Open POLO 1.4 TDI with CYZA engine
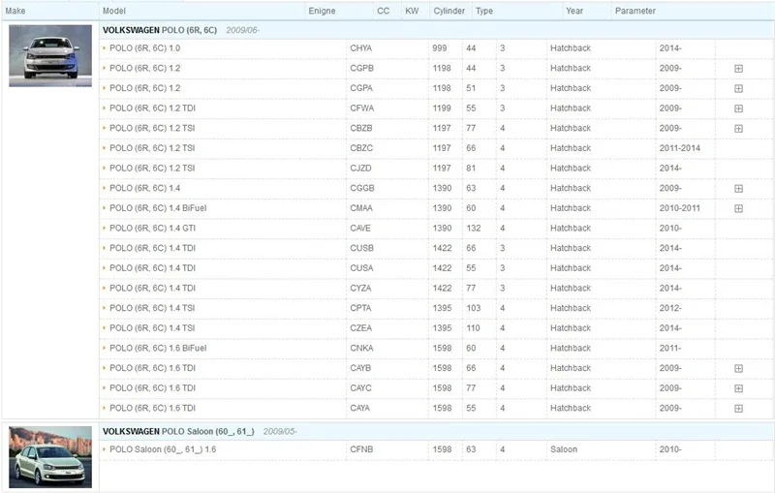Image resolution: width=775 pixels, height=493 pixels. [152, 288]
